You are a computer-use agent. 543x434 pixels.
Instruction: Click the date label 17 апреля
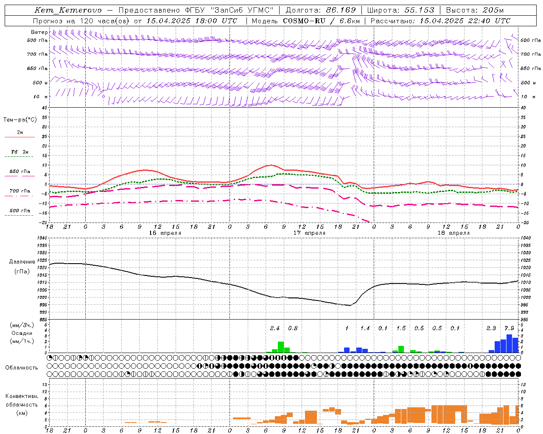(309, 233)
